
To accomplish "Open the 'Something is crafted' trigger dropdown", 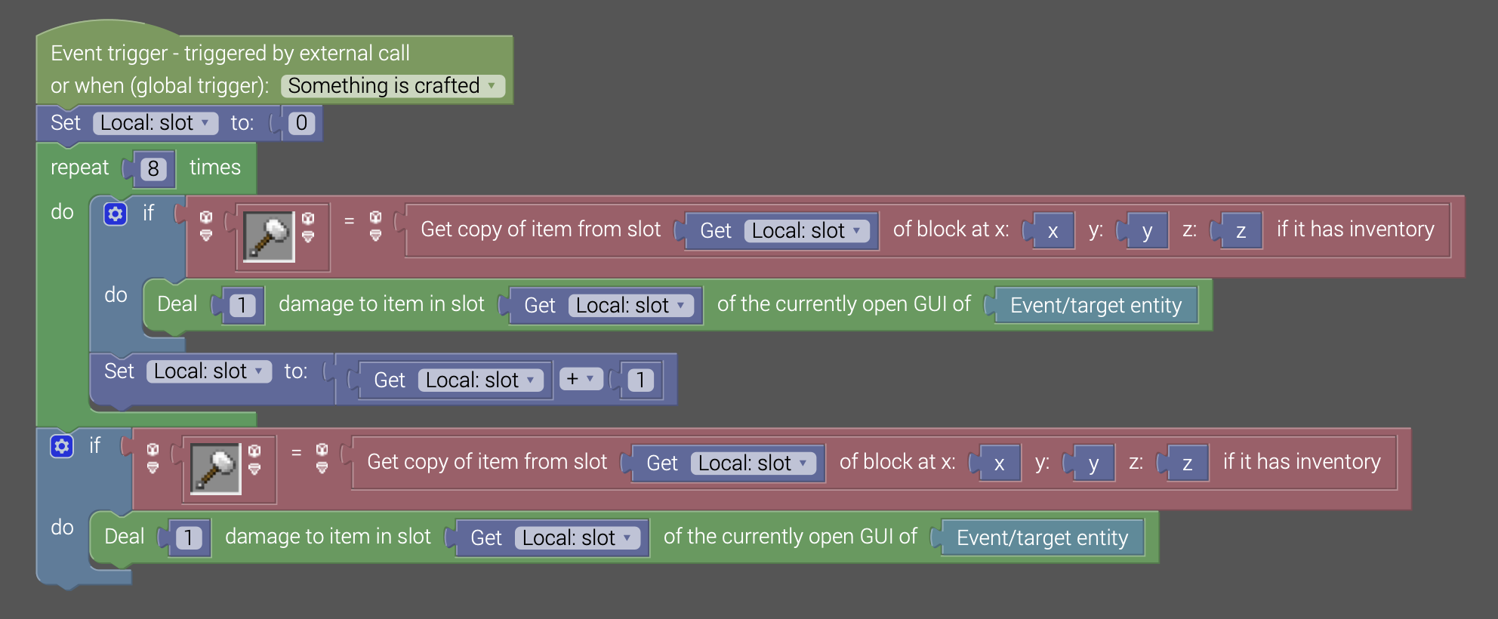I will tap(393, 86).
